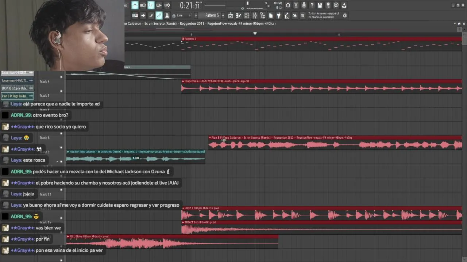This screenshot has width=467, height=262.
Task: Click bar 9 on timeline ruler
Action: [x=191, y=35]
